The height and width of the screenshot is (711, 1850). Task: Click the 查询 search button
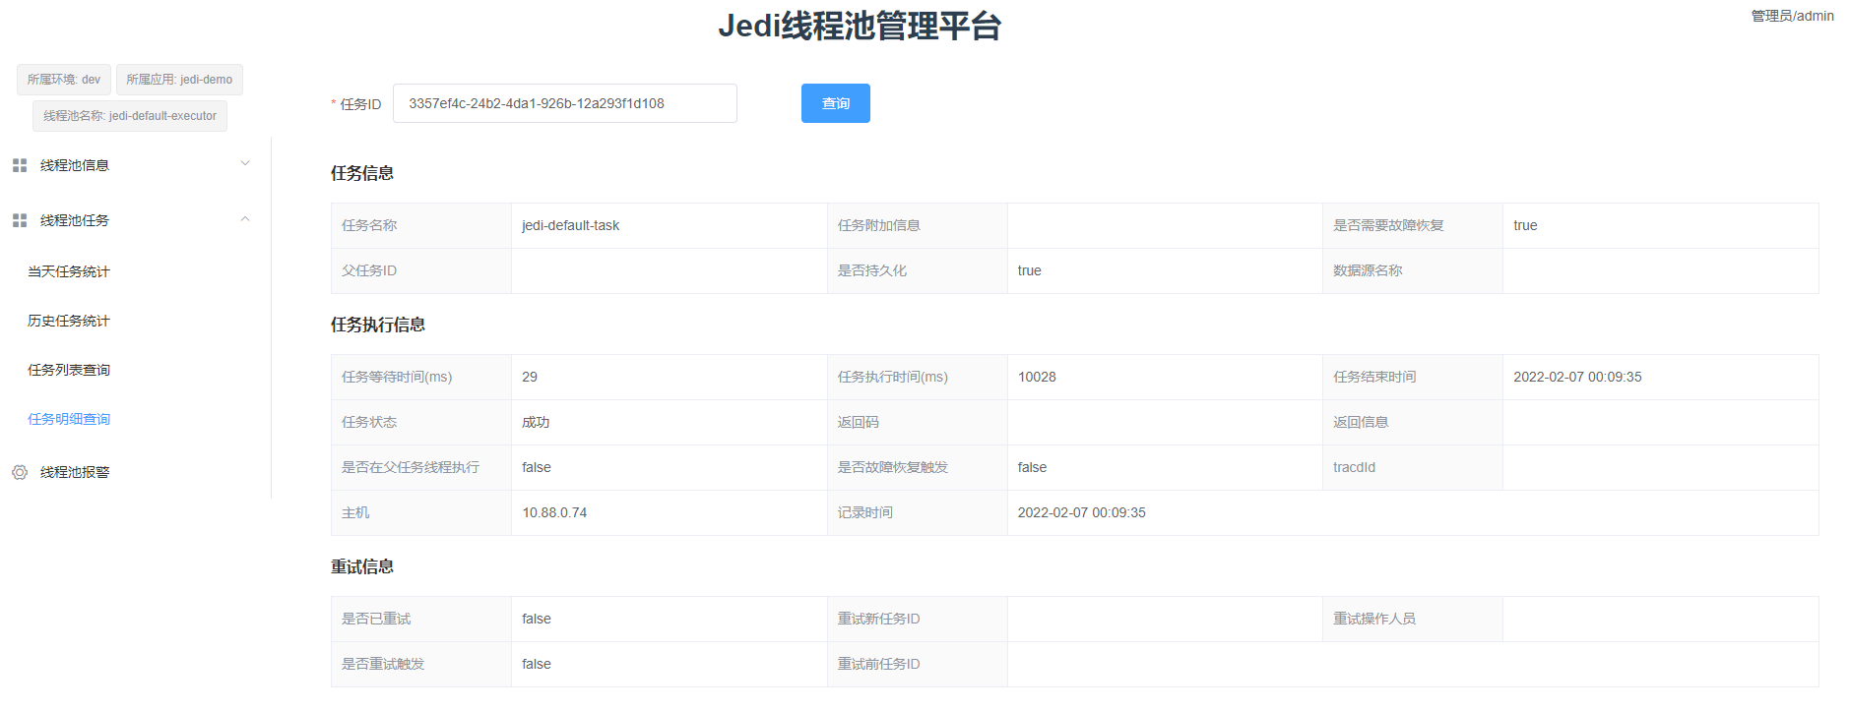click(836, 103)
